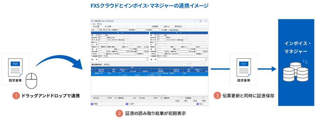315x122 pixels.
Task: Click the 借方 取引金額 field
Action: click(143, 51)
